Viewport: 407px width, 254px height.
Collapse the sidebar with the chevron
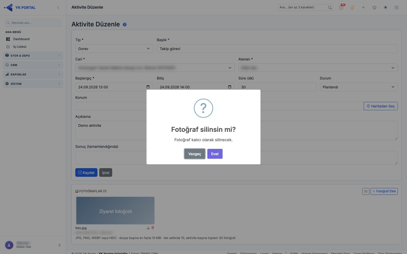[58, 8]
